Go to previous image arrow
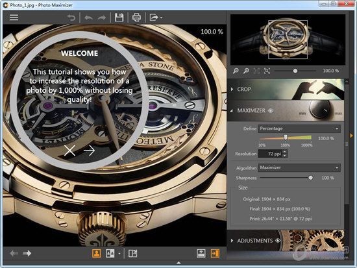This screenshot has width=357, height=268. coord(14,253)
